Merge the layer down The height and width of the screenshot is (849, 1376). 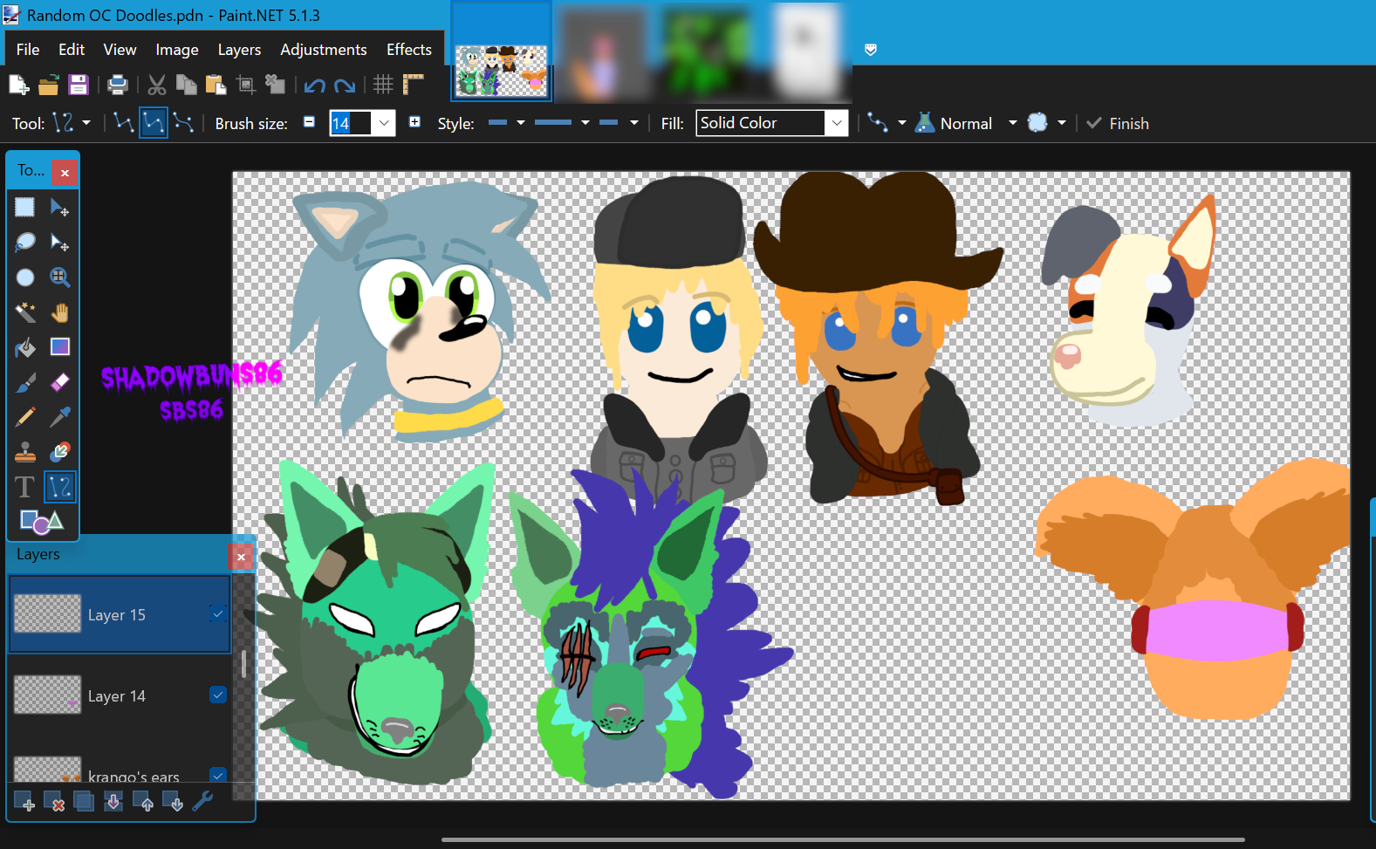click(x=113, y=801)
